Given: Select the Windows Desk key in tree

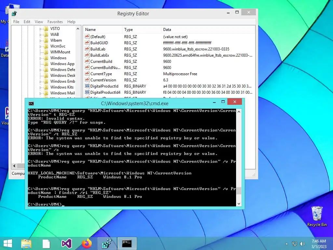Looking at the screenshot, I should click(63, 75).
